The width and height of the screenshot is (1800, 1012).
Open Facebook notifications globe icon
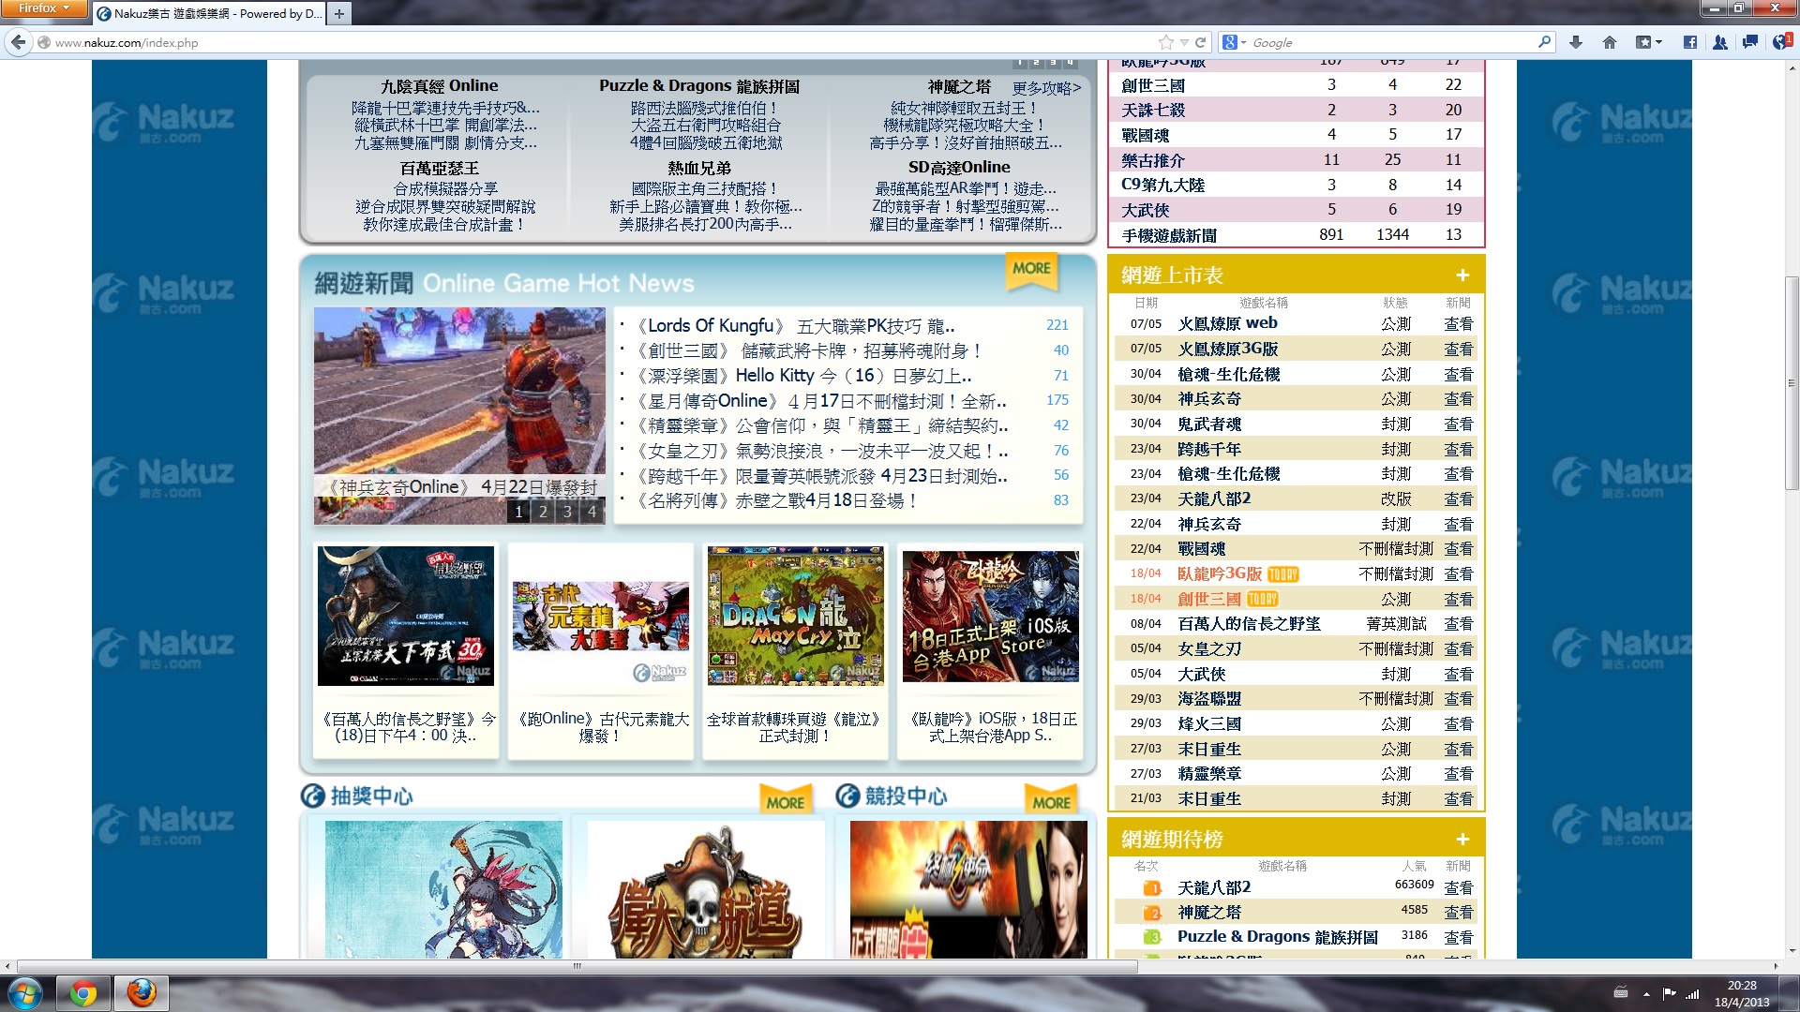tap(1782, 42)
